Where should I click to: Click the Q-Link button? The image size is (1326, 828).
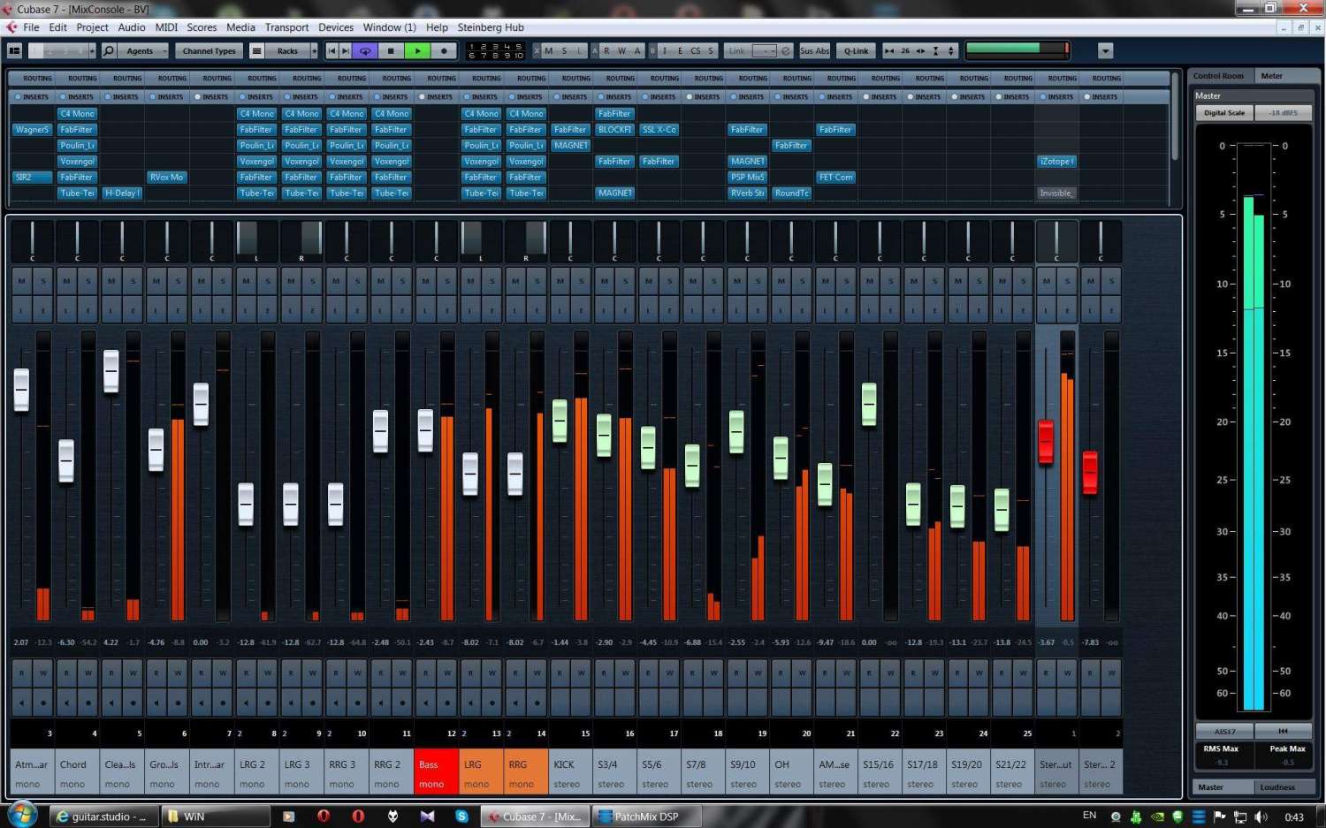856,50
